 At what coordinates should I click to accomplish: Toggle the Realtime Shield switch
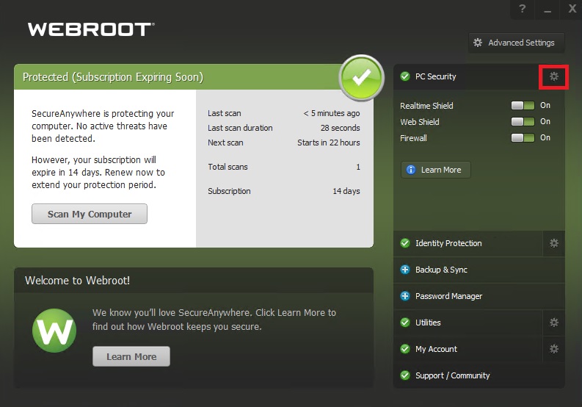tap(523, 106)
